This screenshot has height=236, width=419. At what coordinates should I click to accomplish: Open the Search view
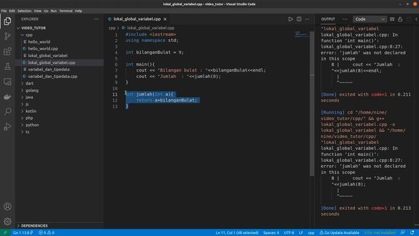click(7, 111)
